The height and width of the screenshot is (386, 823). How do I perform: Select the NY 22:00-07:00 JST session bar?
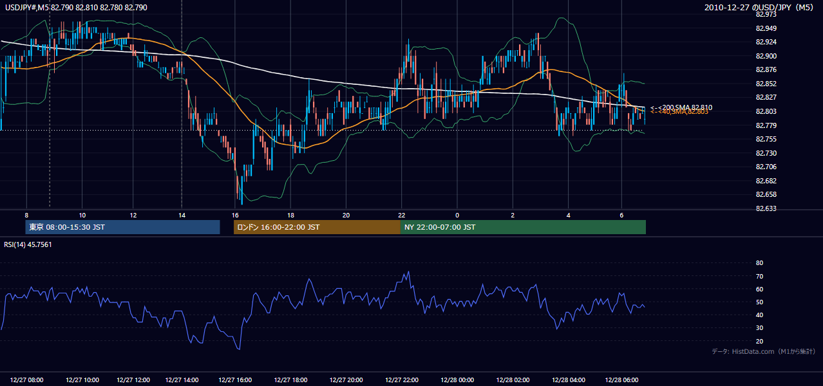(x=523, y=227)
